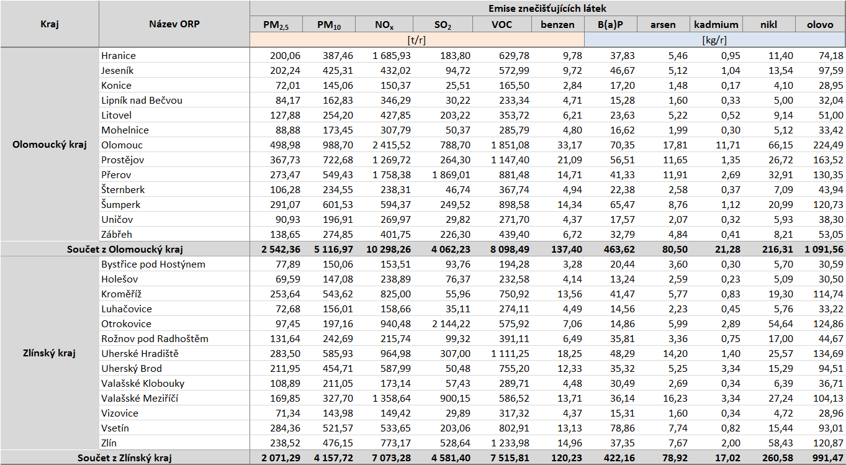The width and height of the screenshot is (846, 465).
Task: Click Zlín VOC value 1 233,98
Action: [x=510, y=443]
